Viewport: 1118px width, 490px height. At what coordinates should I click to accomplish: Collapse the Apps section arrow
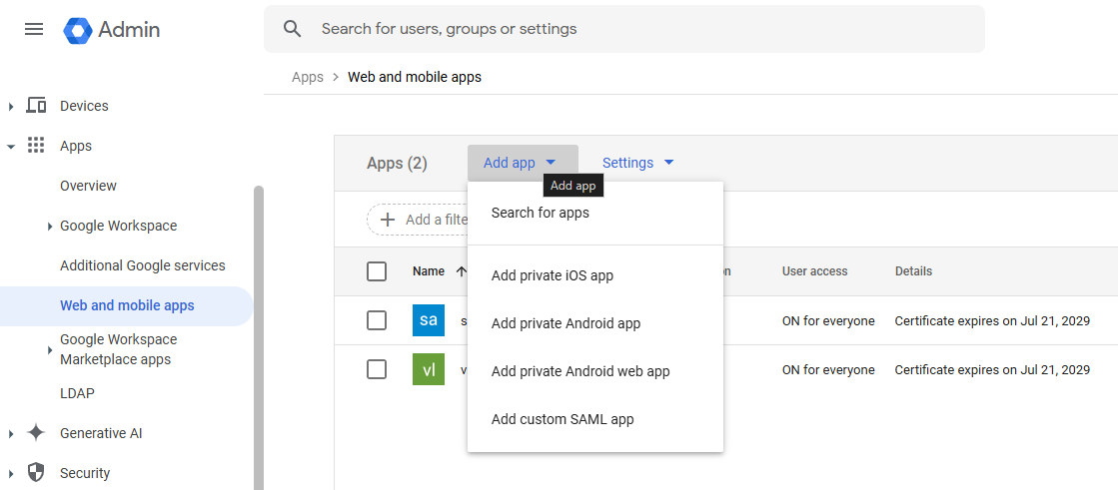point(11,147)
